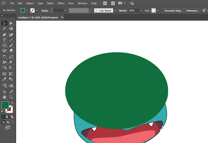The width and height of the screenshot is (208, 143).
Task: Select the Hand tool
Action: click(4, 97)
